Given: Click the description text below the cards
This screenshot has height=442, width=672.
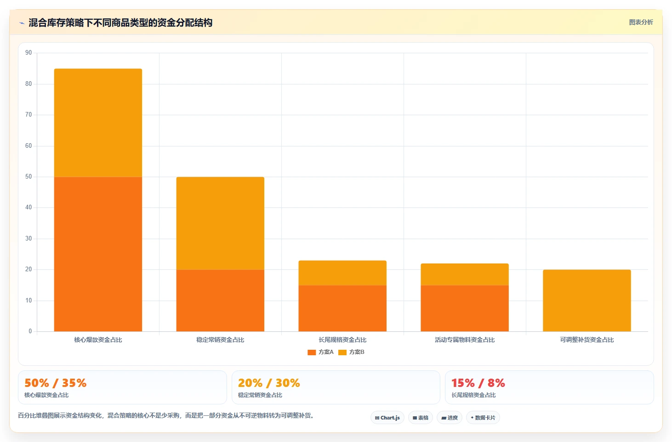Looking at the screenshot, I should click(x=167, y=415).
